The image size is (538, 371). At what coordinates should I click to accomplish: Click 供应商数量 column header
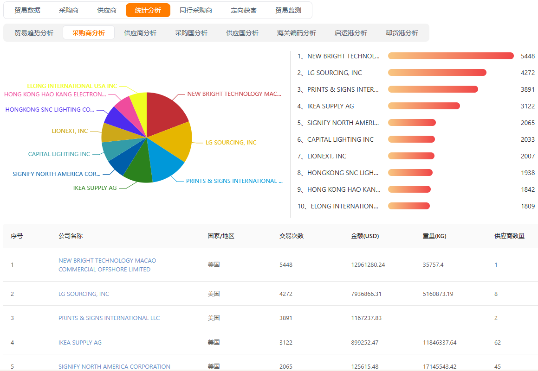[510, 236]
